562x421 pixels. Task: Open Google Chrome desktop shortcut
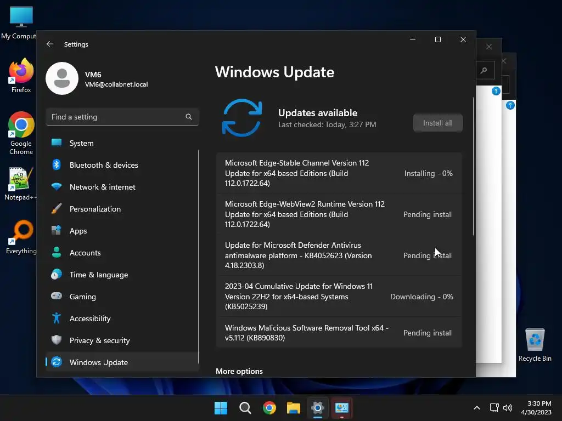[21, 133]
